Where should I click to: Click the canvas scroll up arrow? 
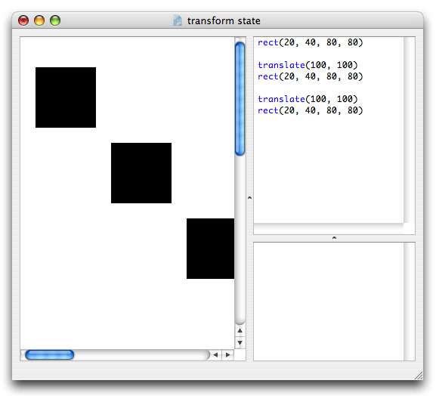point(240,331)
